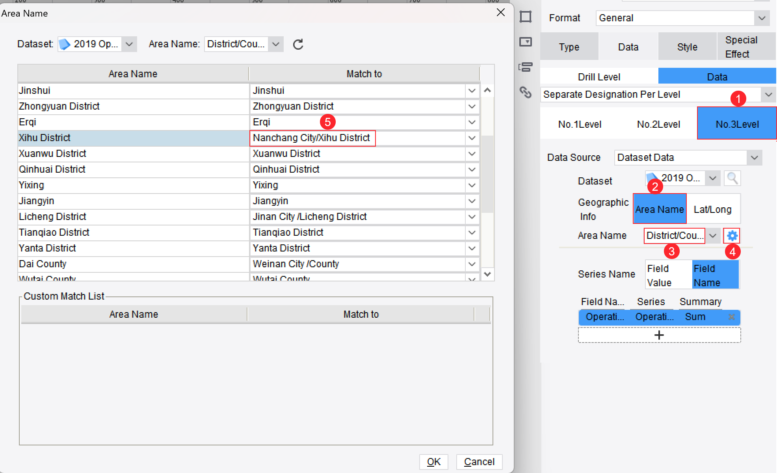
Task: Click the dropdown widget sidebar icon
Action: point(526,42)
